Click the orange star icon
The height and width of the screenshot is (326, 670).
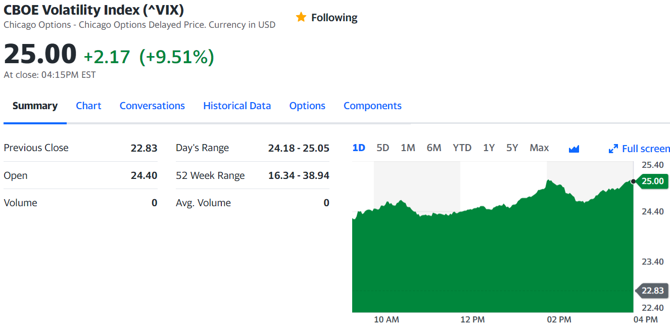point(301,17)
